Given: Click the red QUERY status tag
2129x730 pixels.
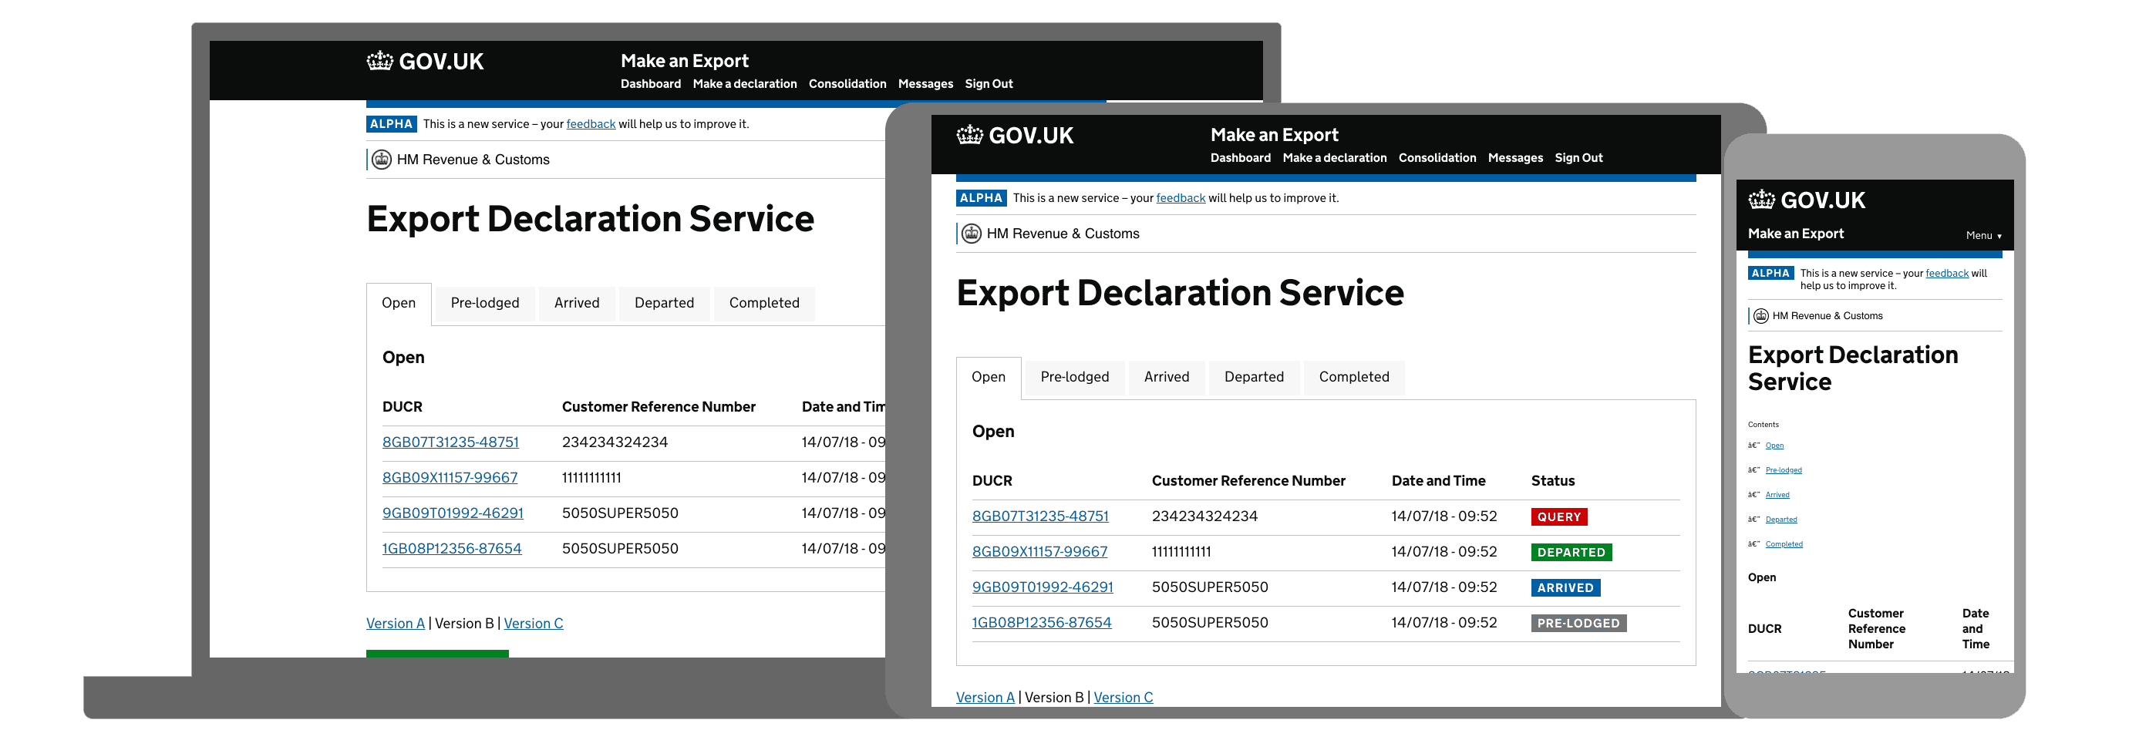Looking at the screenshot, I should (1558, 516).
